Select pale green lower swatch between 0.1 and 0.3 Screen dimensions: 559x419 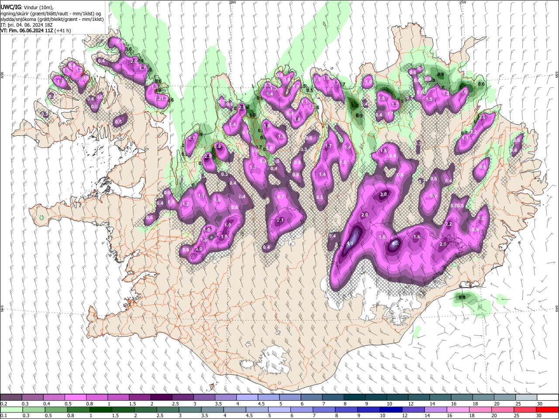pyautogui.click(x=11, y=409)
